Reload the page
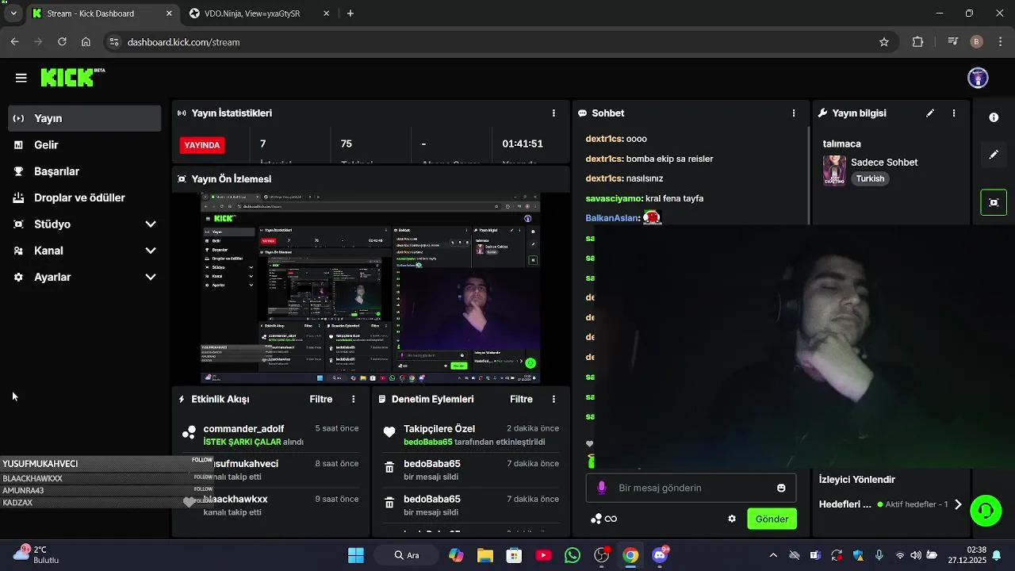The width and height of the screenshot is (1015, 571). (x=62, y=42)
